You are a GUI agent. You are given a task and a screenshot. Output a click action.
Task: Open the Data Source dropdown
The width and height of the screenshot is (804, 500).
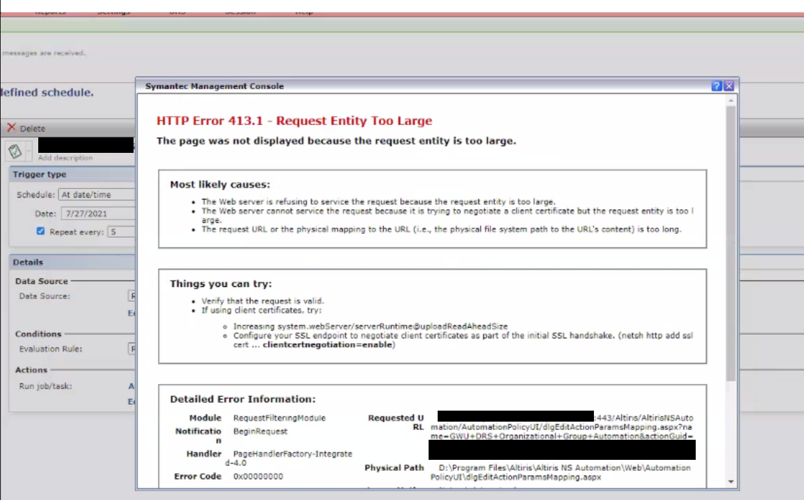[x=132, y=296]
